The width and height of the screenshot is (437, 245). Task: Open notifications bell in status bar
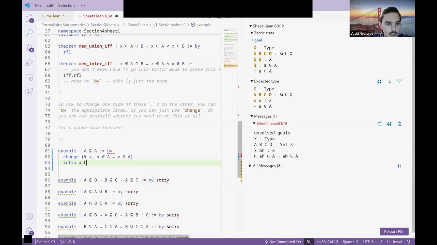(408, 242)
